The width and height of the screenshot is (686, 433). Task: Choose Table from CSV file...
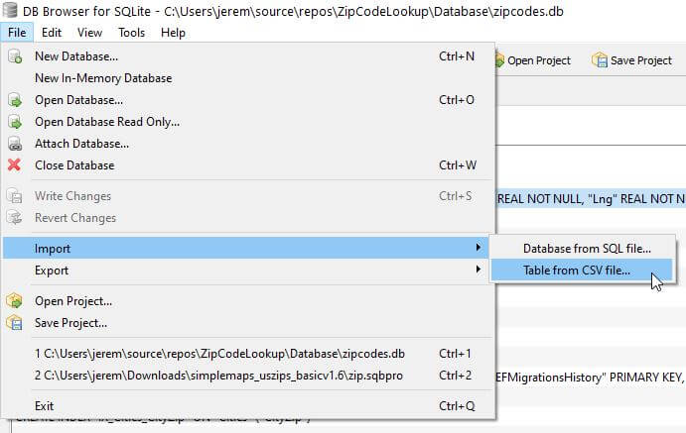click(582, 271)
